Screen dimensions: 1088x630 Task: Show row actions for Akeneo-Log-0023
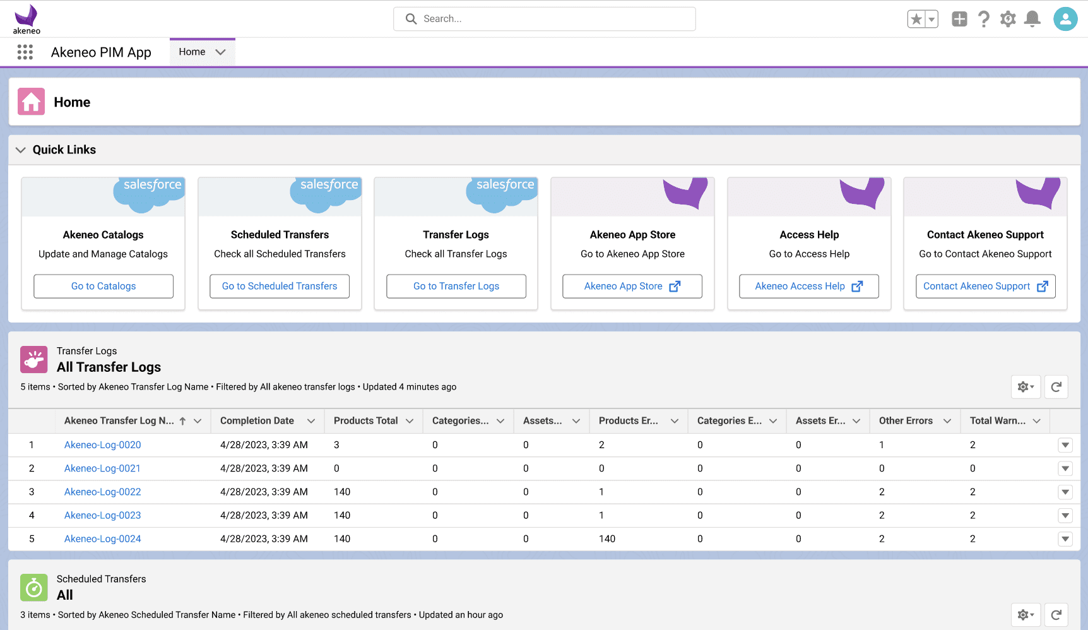pos(1065,515)
